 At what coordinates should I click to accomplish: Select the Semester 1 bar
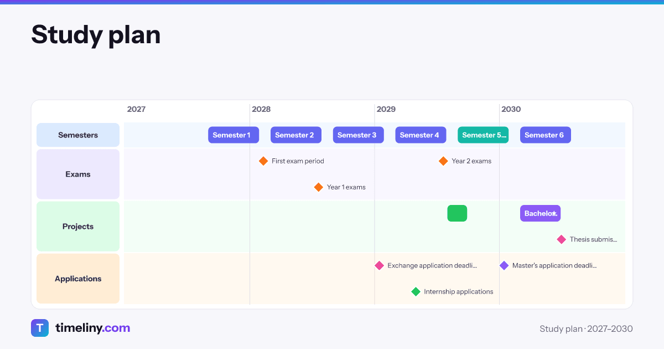tap(234, 135)
